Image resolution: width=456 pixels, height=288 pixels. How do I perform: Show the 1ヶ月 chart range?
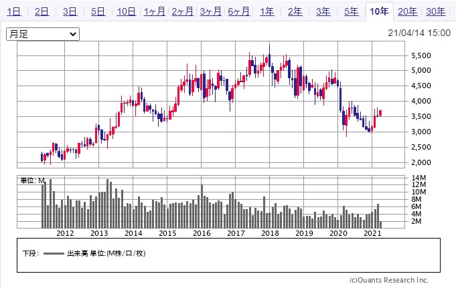click(x=155, y=11)
